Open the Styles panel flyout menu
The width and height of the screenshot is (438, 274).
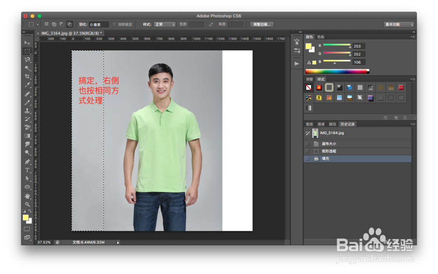413,79
